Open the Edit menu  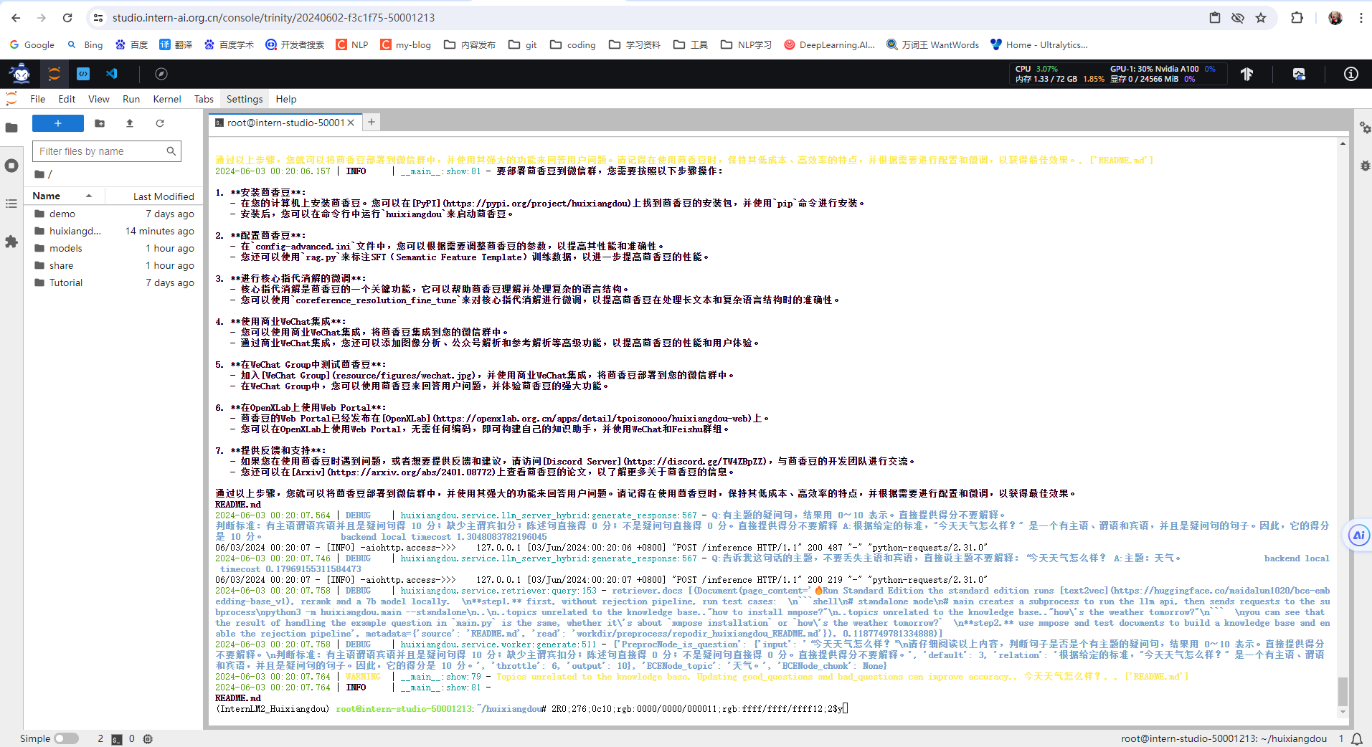click(x=67, y=99)
